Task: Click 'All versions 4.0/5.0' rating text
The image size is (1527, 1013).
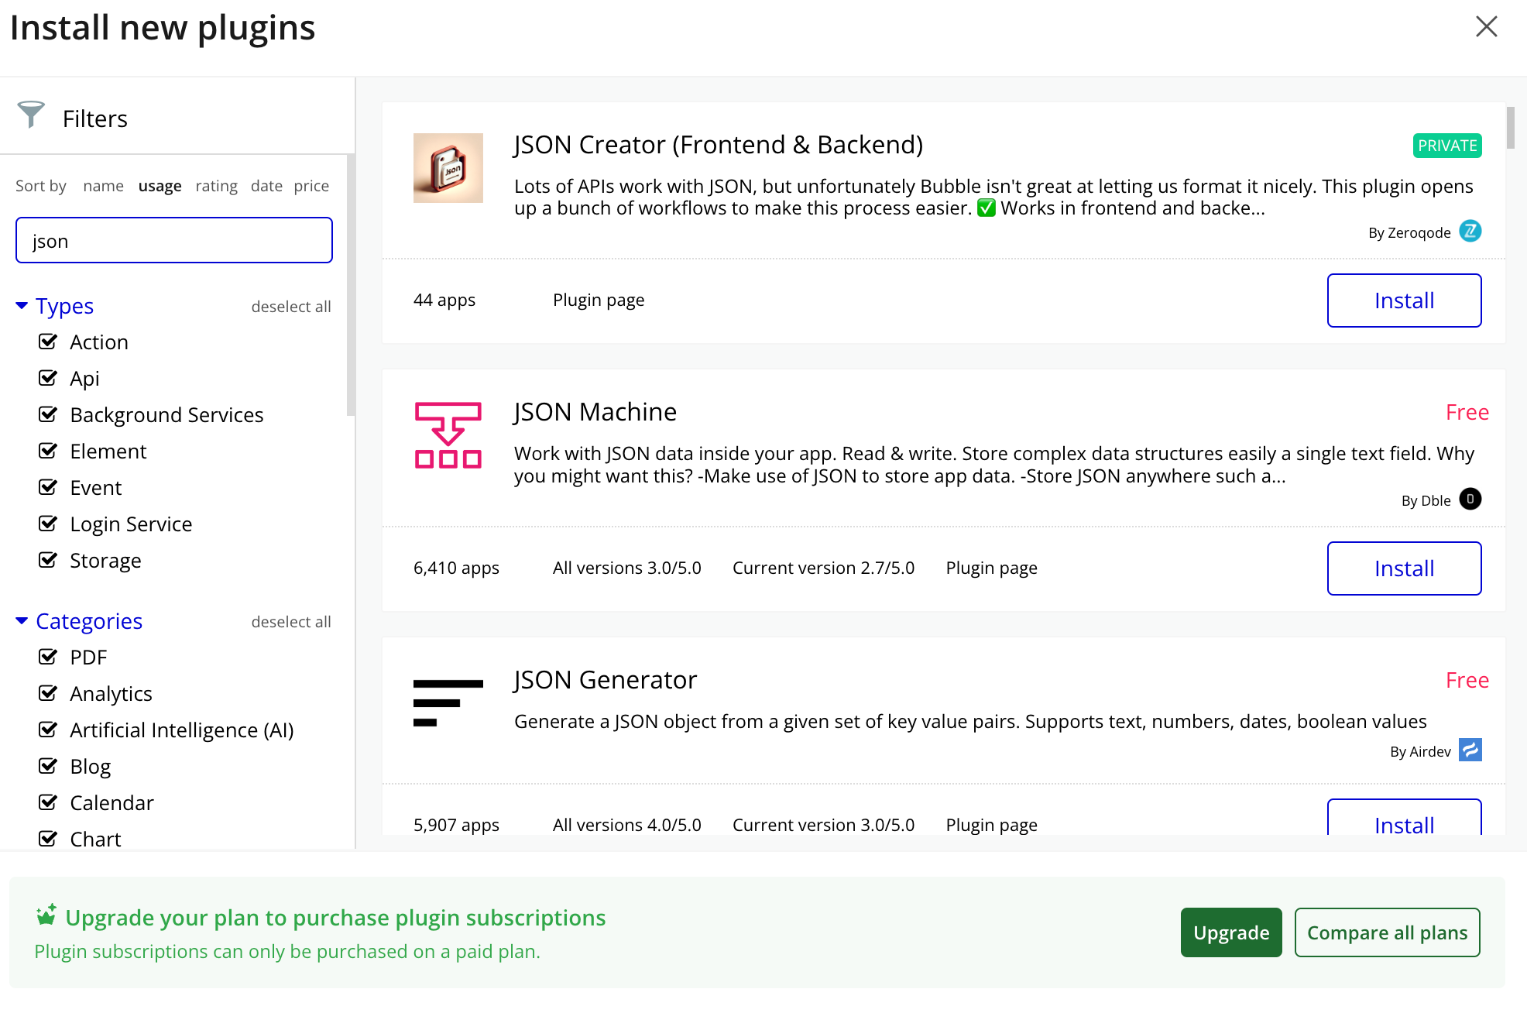Action: coord(627,825)
